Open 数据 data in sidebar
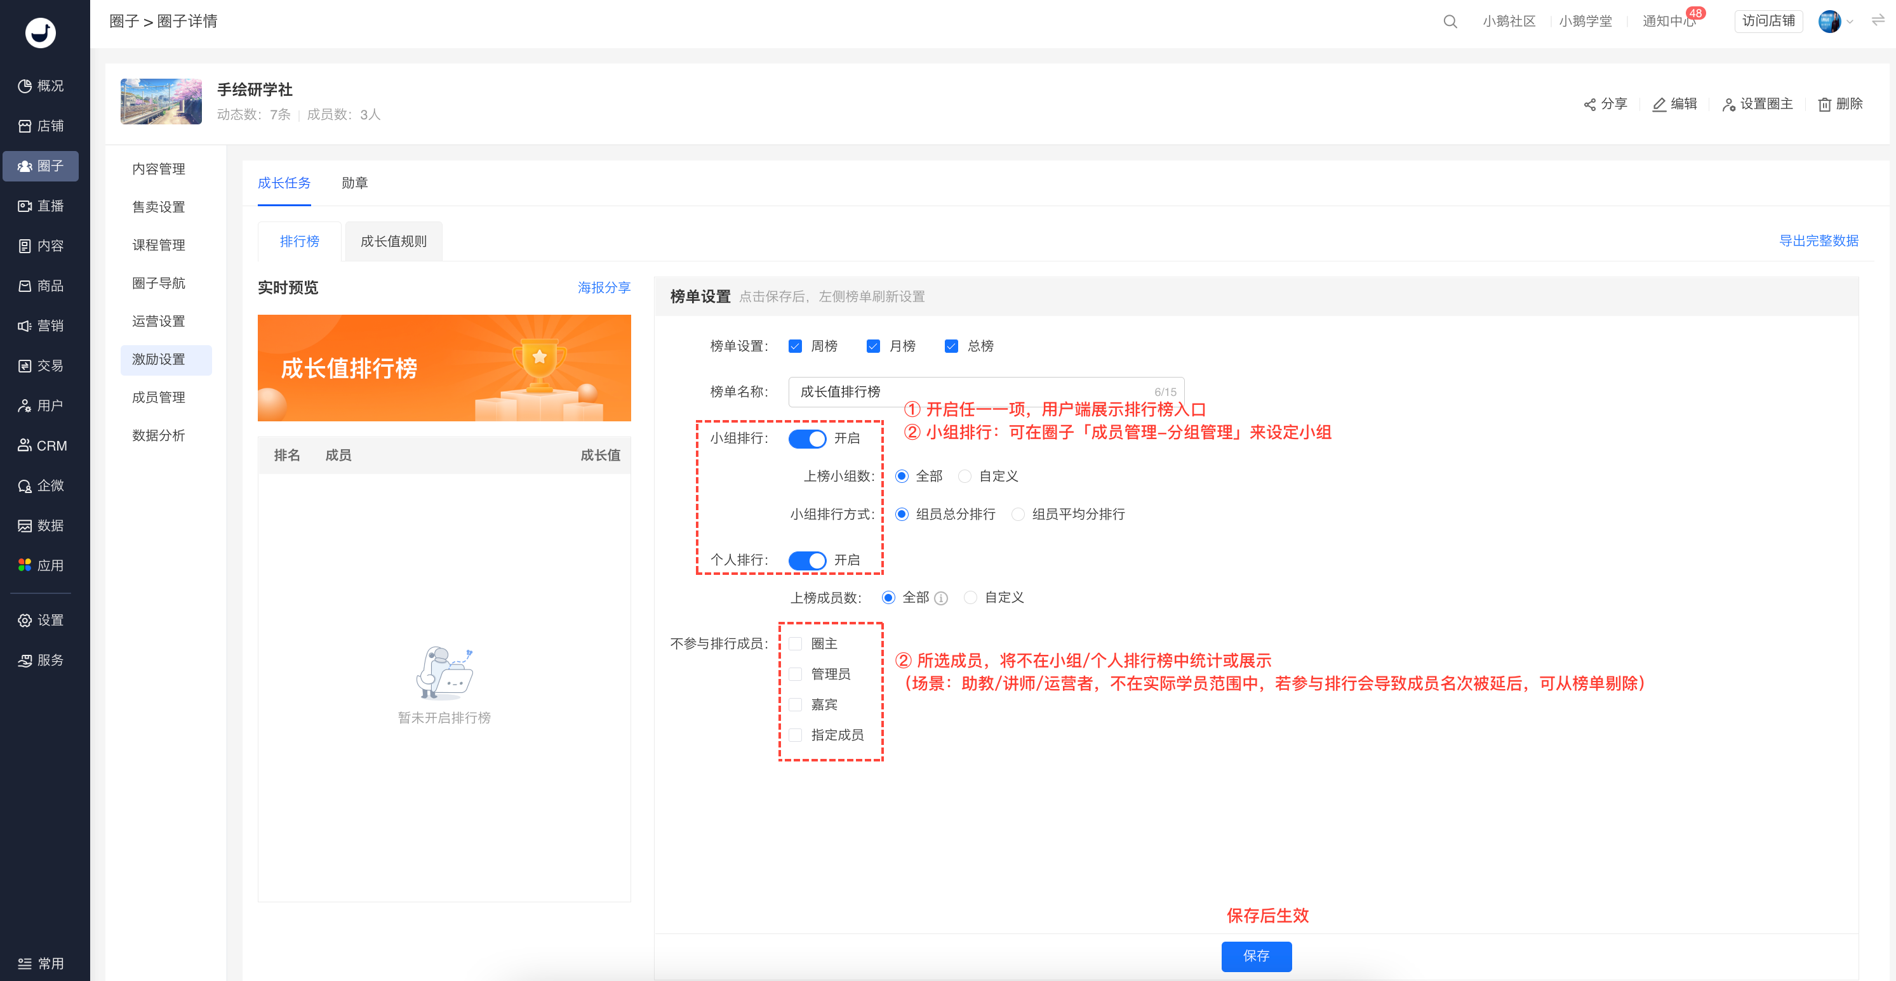The width and height of the screenshot is (1896, 981). 41,526
